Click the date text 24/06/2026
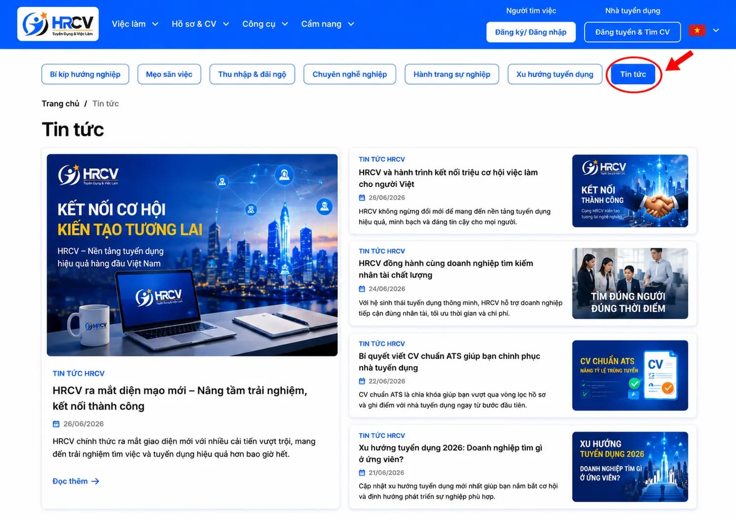 [387, 289]
